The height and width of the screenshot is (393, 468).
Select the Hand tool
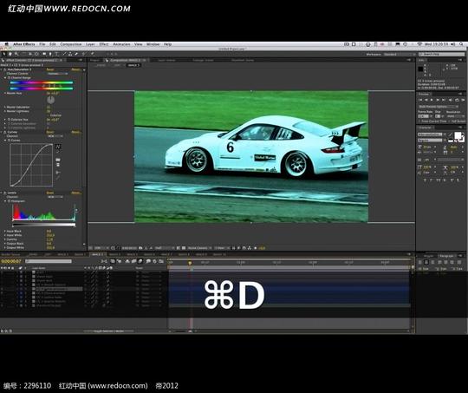[x=10, y=54]
